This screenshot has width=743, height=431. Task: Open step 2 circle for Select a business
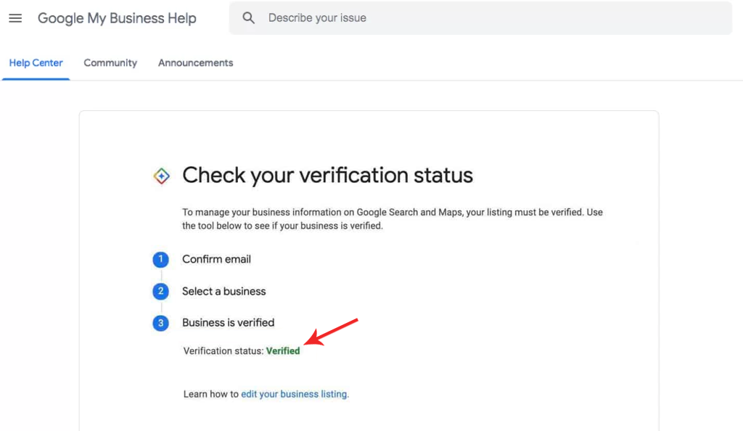click(160, 291)
